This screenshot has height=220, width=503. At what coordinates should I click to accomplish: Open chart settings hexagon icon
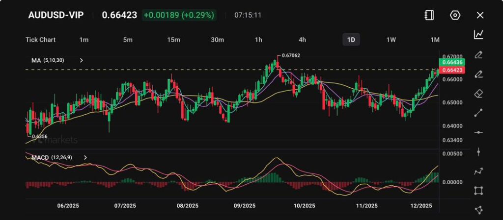coord(455,15)
